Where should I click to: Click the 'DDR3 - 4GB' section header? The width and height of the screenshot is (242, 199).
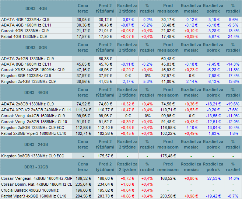pos(36,8)
